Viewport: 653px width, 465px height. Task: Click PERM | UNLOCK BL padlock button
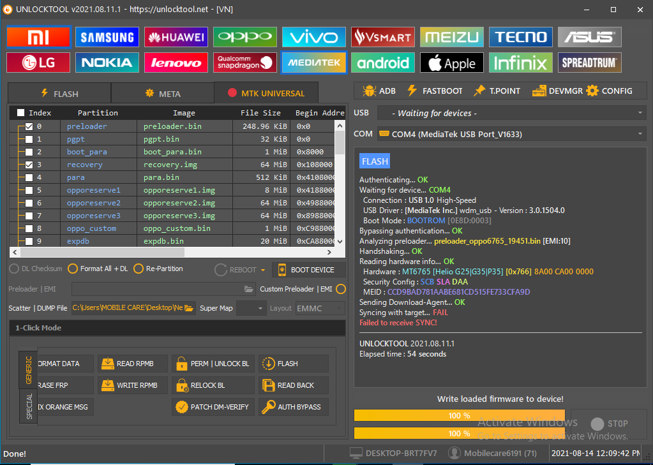(x=213, y=364)
